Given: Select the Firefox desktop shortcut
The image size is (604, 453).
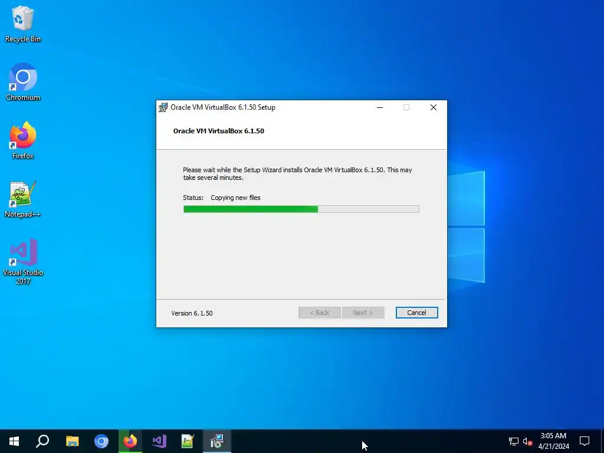Looking at the screenshot, I should (23, 140).
